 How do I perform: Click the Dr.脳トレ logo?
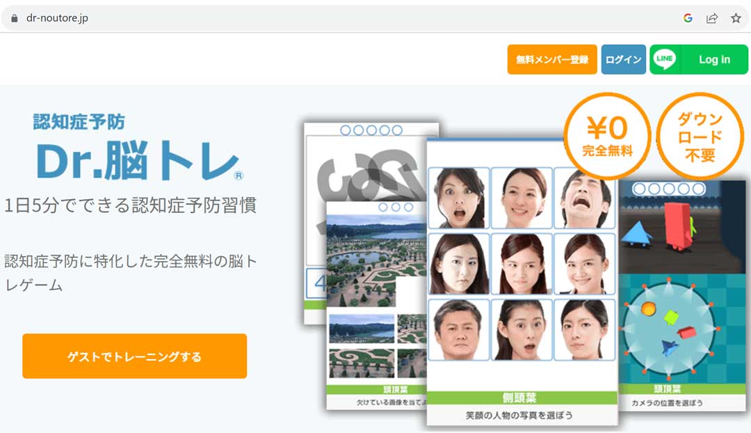tap(140, 160)
